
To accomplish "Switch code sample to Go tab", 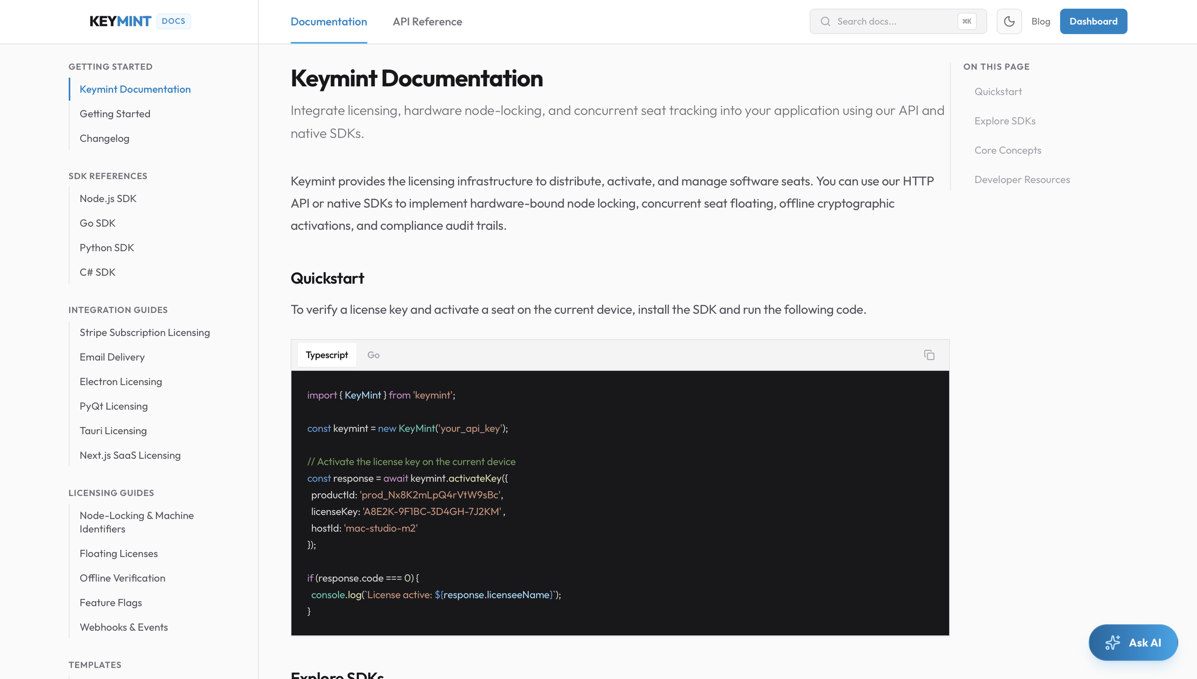I will tap(374, 355).
